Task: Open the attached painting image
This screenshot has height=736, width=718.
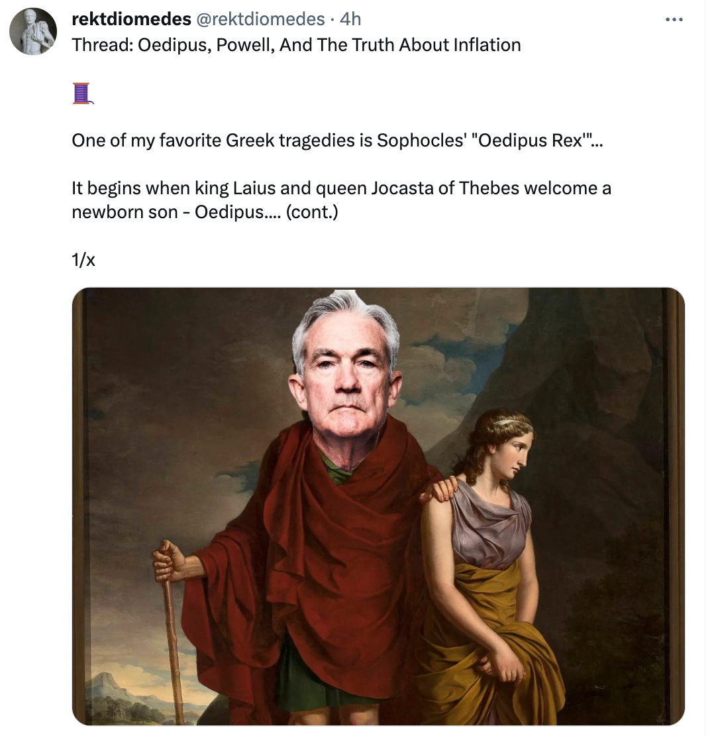Action: click(378, 507)
